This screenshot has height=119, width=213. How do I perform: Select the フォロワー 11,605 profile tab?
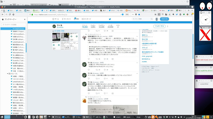click(102, 26)
